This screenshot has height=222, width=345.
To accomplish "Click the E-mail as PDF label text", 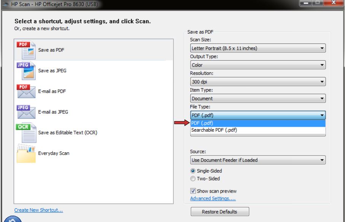I will pos(52,91).
